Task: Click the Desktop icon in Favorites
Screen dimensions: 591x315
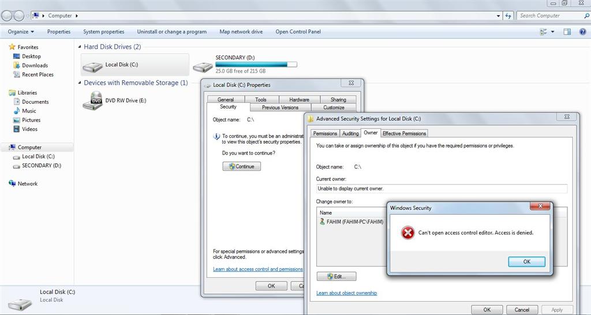Action: click(16, 56)
